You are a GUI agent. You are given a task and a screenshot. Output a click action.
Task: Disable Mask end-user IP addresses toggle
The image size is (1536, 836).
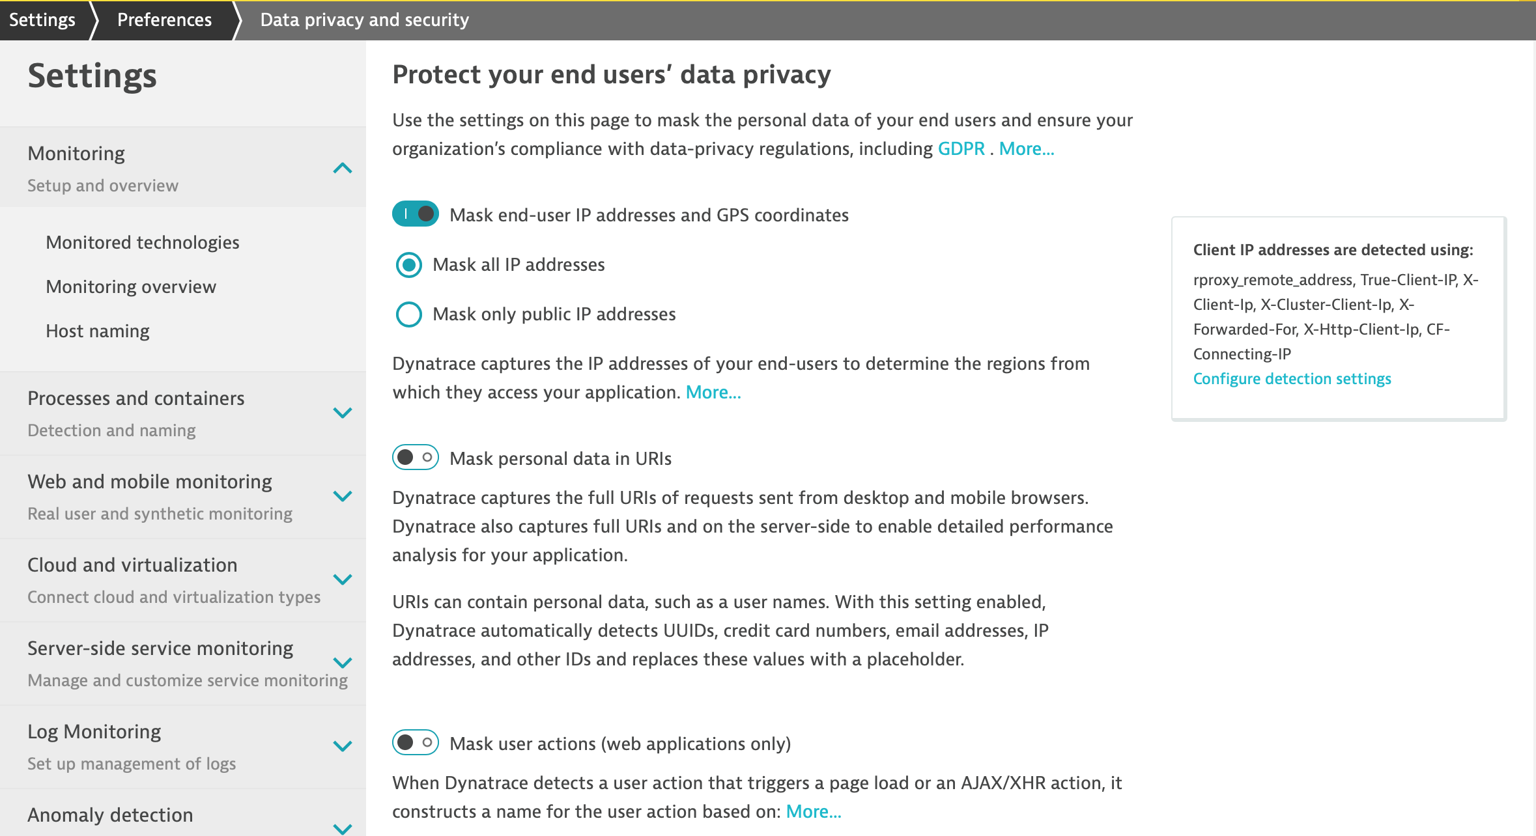pos(416,214)
